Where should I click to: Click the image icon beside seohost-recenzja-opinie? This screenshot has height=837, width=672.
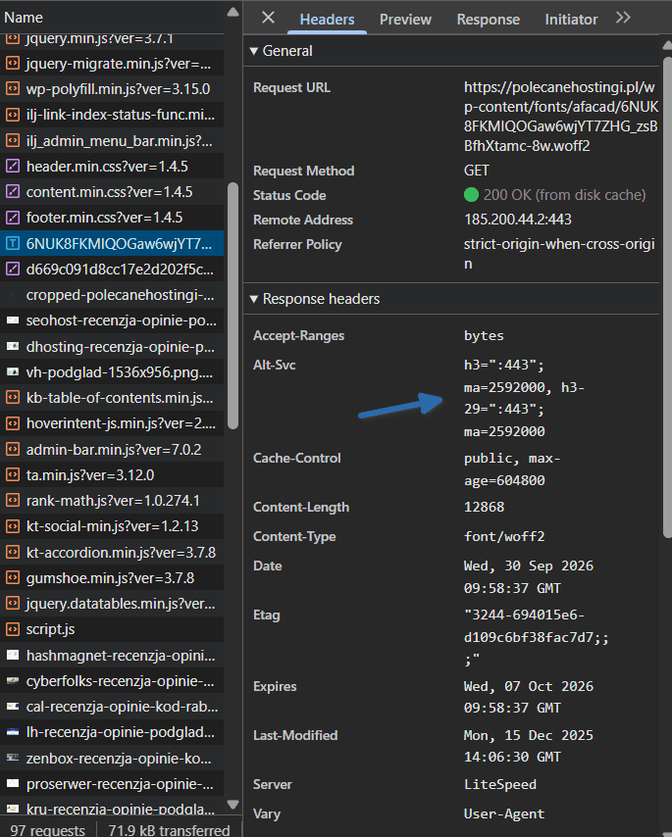coord(13,320)
